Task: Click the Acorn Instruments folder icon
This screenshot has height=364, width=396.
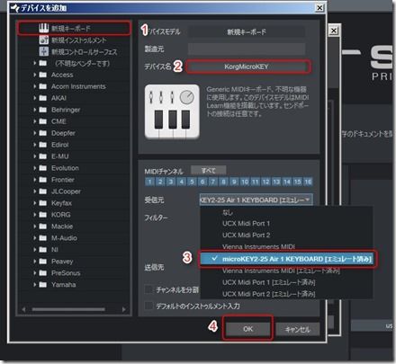Action: pos(43,86)
